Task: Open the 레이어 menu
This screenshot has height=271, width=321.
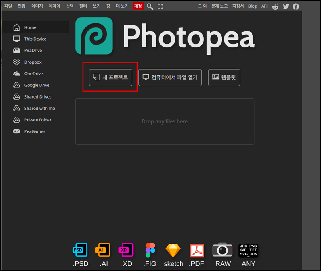Action: [x=54, y=6]
